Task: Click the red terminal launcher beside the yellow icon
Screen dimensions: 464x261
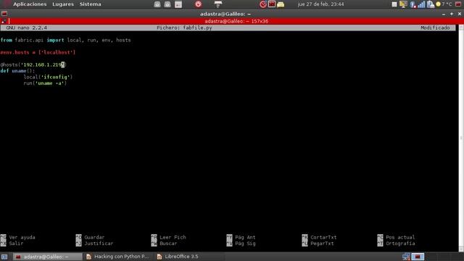Action: [x=272, y=4]
